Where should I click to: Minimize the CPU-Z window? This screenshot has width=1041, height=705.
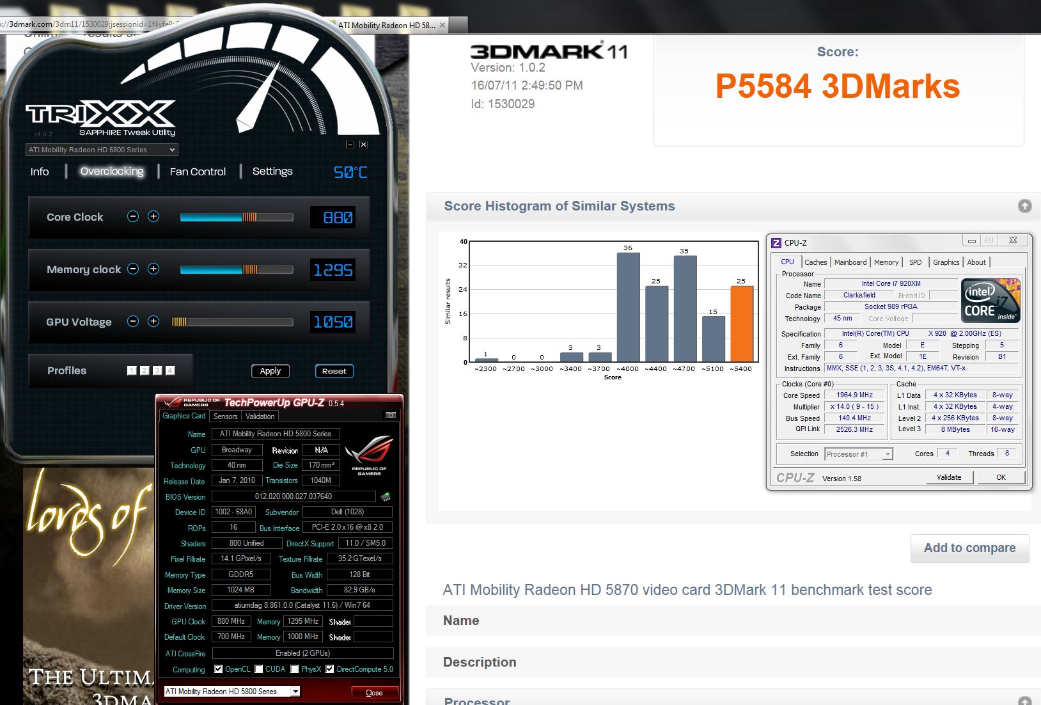click(x=971, y=241)
